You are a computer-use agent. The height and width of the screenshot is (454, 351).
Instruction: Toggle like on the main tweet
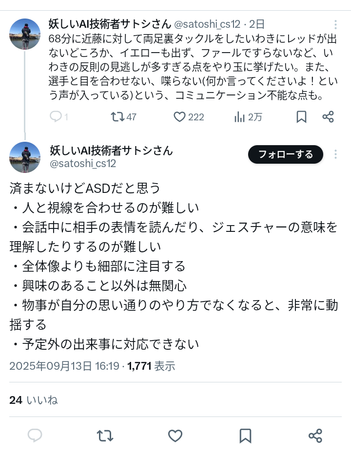175,435
